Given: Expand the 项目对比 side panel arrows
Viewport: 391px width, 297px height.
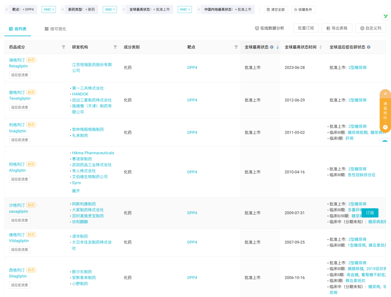Looking at the screenshot, I should [x=385, y=94].
